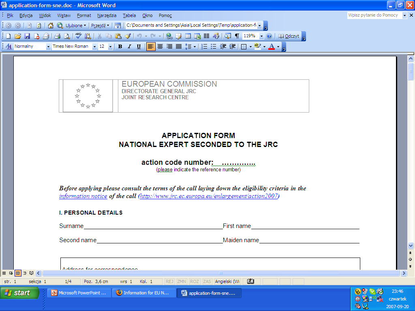Toggle ZAS overtype mode indicator

(x=207, y=281)
